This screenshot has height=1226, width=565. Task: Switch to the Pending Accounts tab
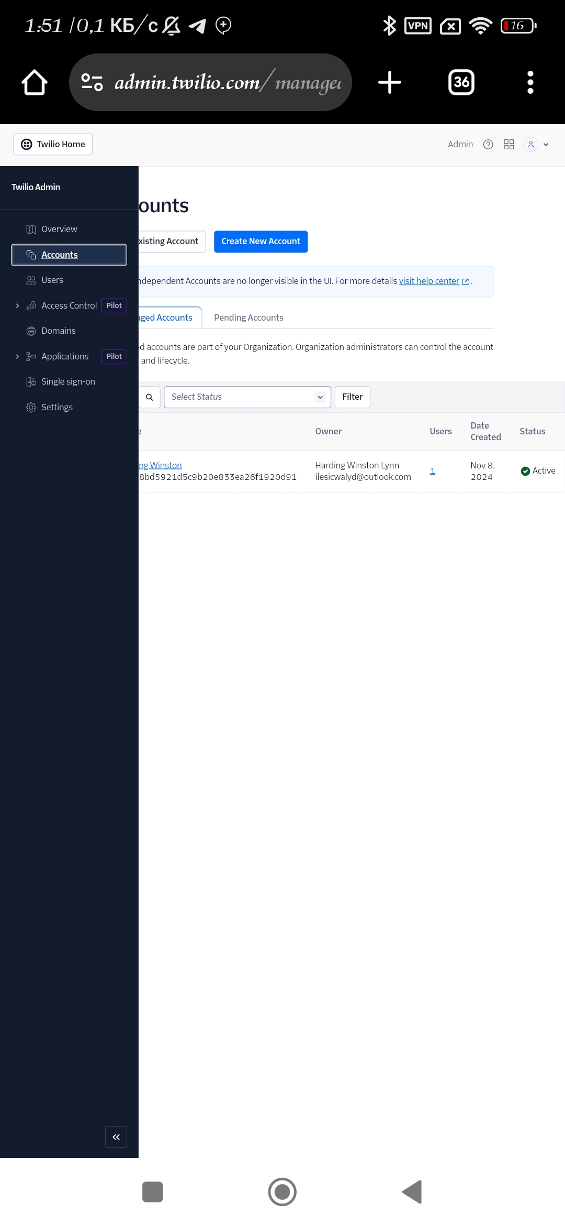(x=248, y=318)
